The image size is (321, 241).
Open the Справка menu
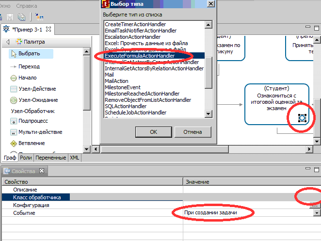(27, 5)
